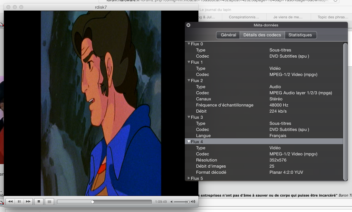352x212 pixels.
Task: Click the 'Français' language value
Action: (x=278, y=136)
